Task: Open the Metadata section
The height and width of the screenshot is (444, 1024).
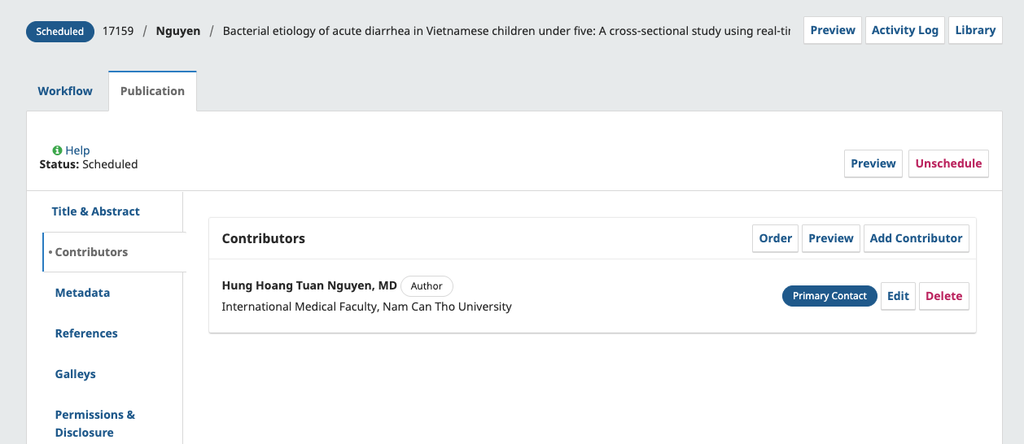Action: click(x=82, y=293)
